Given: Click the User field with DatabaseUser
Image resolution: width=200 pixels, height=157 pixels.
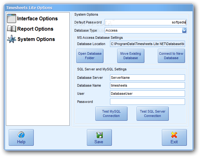Looking at the screenshot, I should [147, 94].
